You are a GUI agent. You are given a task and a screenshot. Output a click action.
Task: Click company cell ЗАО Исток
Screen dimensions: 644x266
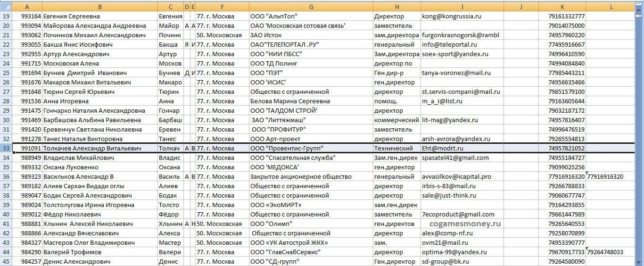pos(311,35)
